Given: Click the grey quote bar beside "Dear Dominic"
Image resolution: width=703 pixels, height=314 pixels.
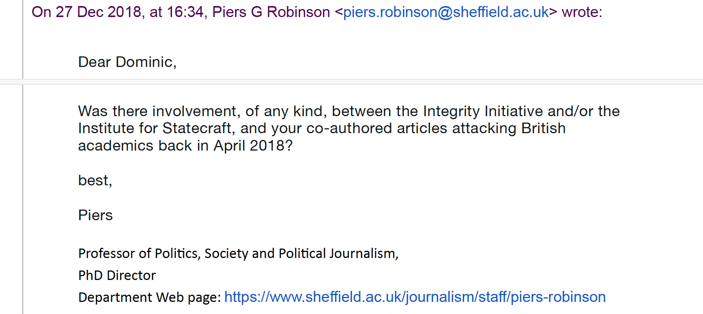Looking at the screenshot, I should [23, 39].
